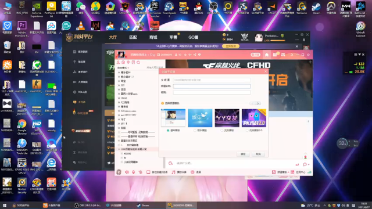Click the parent channel field

[212, 80]
